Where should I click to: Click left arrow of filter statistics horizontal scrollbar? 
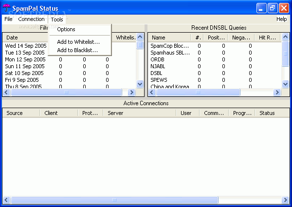[6, 92]
